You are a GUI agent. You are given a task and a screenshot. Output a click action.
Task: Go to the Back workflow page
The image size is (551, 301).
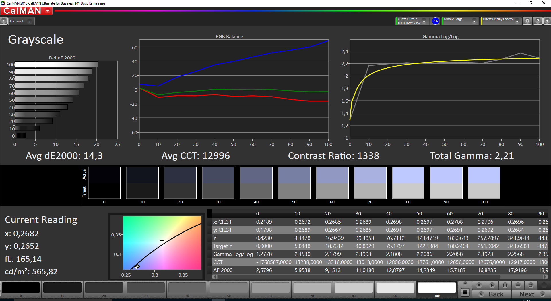[x=492, y=294]
